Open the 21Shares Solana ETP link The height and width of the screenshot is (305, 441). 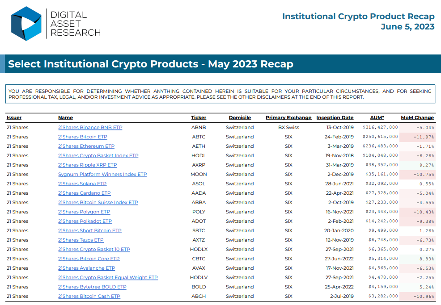tap(82, 184)
